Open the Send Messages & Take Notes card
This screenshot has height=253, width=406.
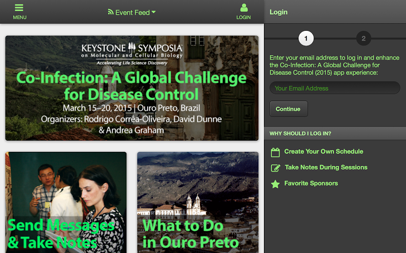tap(66, 202)
